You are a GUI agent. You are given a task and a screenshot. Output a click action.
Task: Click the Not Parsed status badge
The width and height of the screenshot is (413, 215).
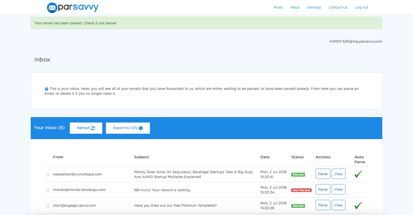[x=301, y=190]
